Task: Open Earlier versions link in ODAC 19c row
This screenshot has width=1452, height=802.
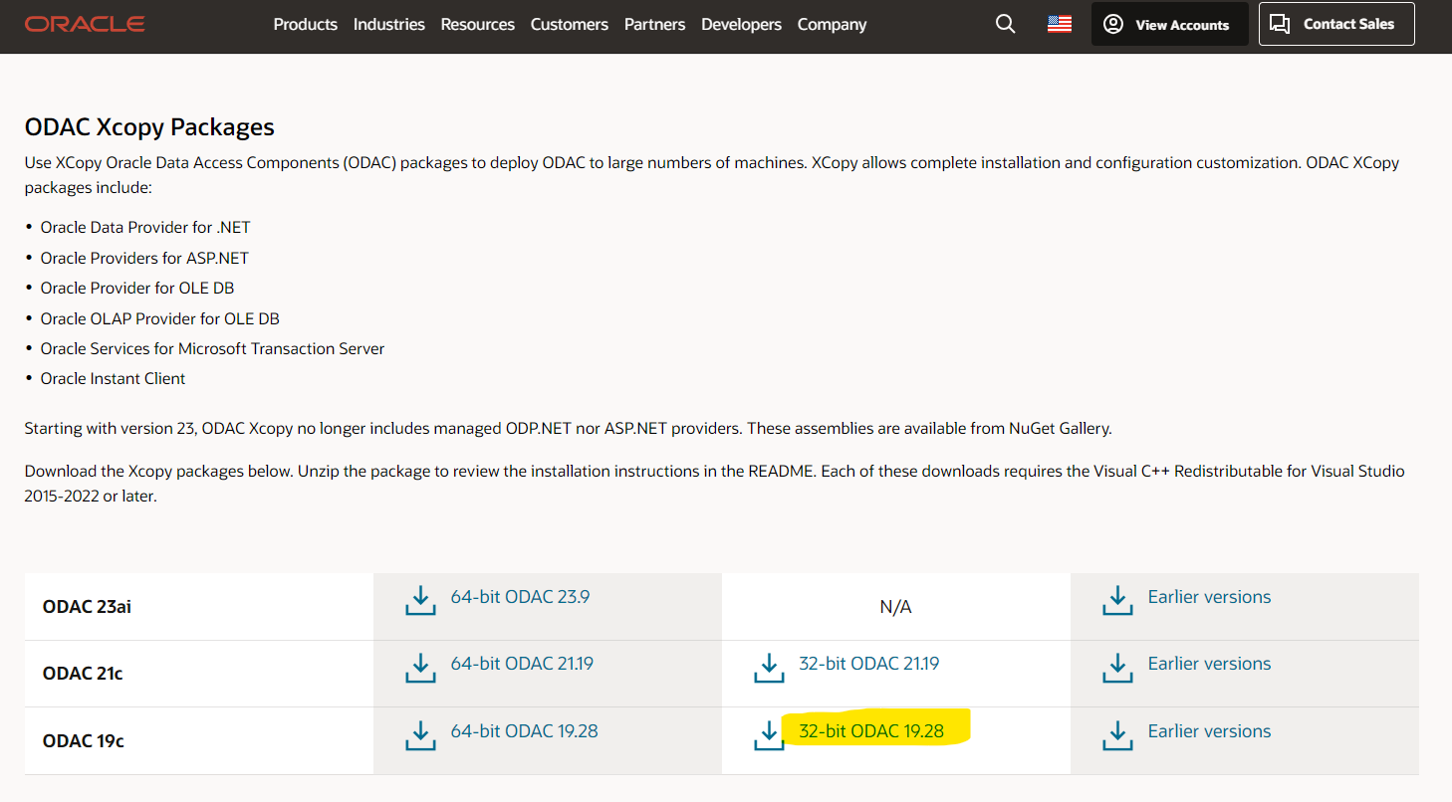Action: (x=1209, y=731)
